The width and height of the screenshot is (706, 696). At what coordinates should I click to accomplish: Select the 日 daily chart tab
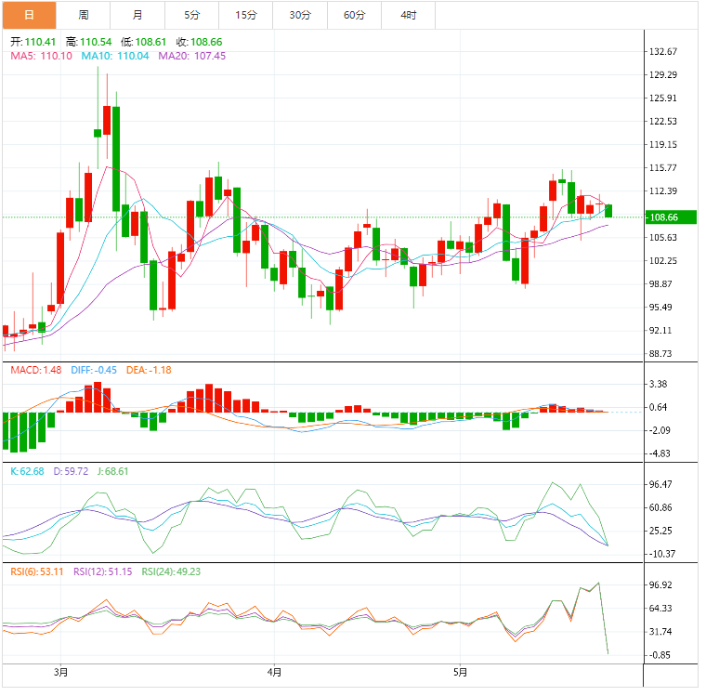(28, 15)
